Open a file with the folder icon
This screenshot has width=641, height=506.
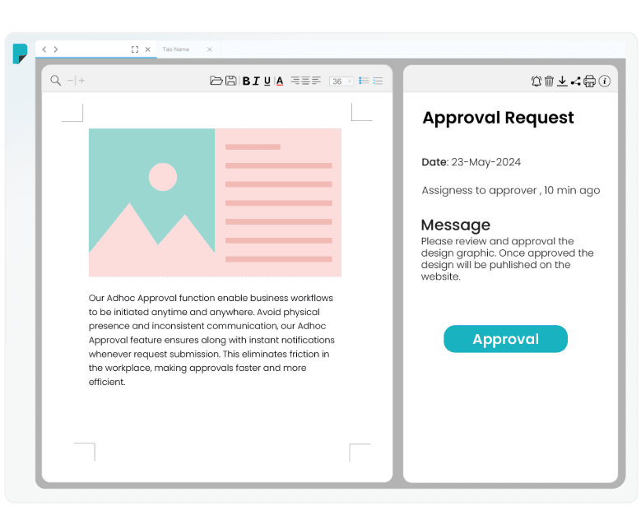pyautogui.click(x=216, y=81)
